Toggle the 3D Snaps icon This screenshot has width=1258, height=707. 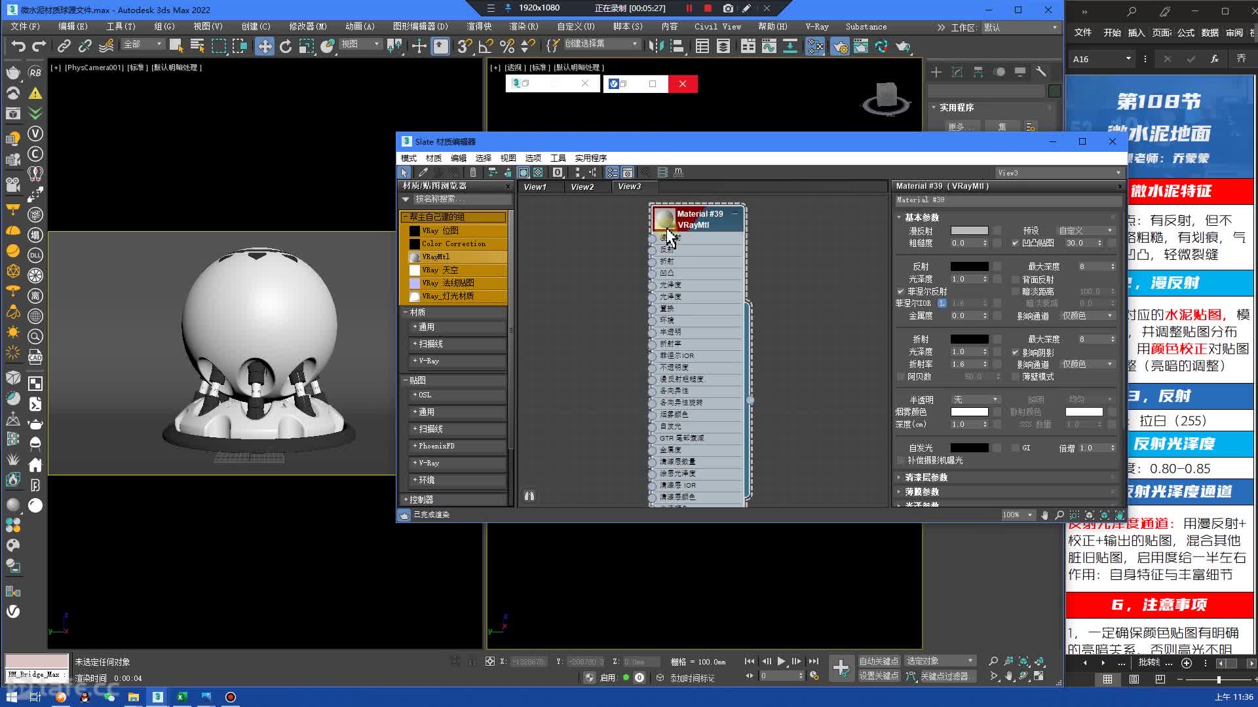tap(465, 46)
